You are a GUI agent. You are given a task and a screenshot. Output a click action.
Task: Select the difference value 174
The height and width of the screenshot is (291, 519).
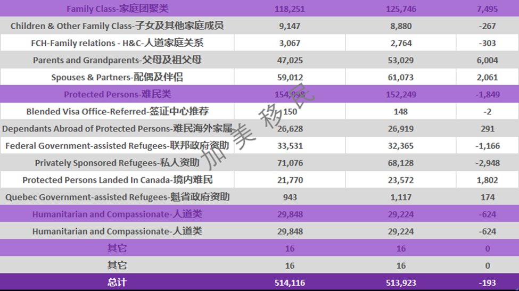488,198
